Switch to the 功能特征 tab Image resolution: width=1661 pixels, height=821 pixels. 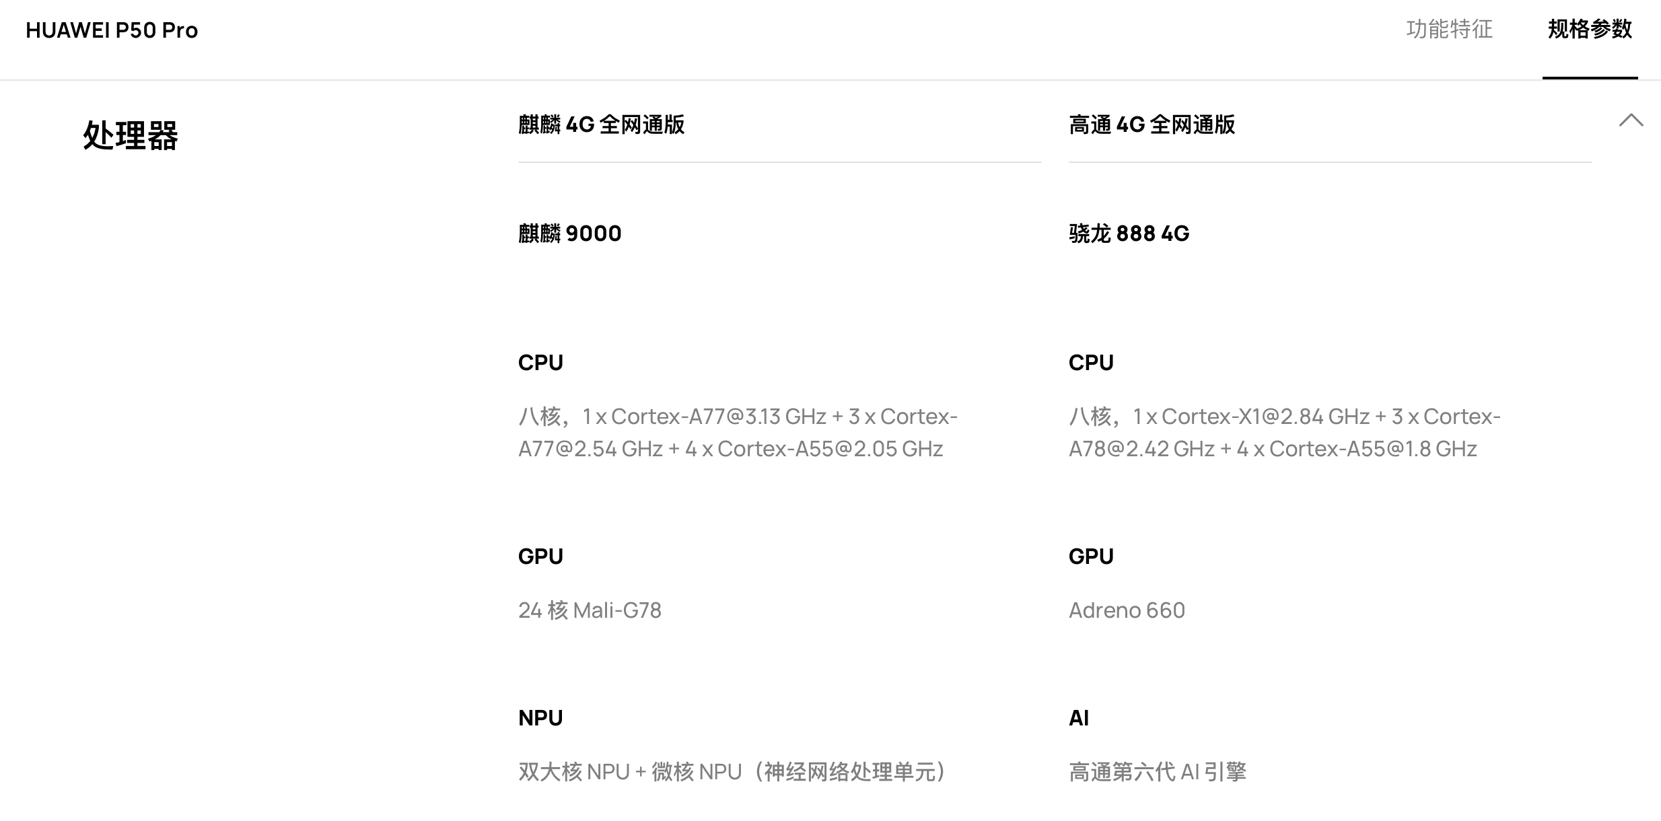tap(1449, 30)
